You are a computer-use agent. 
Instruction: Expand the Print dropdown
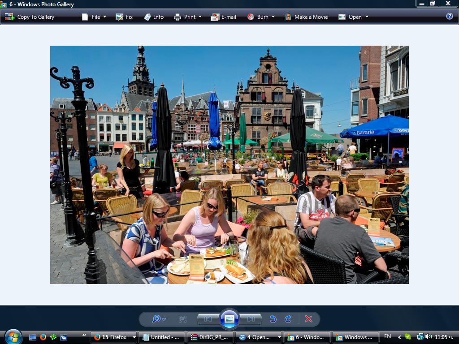click(188, 17)
